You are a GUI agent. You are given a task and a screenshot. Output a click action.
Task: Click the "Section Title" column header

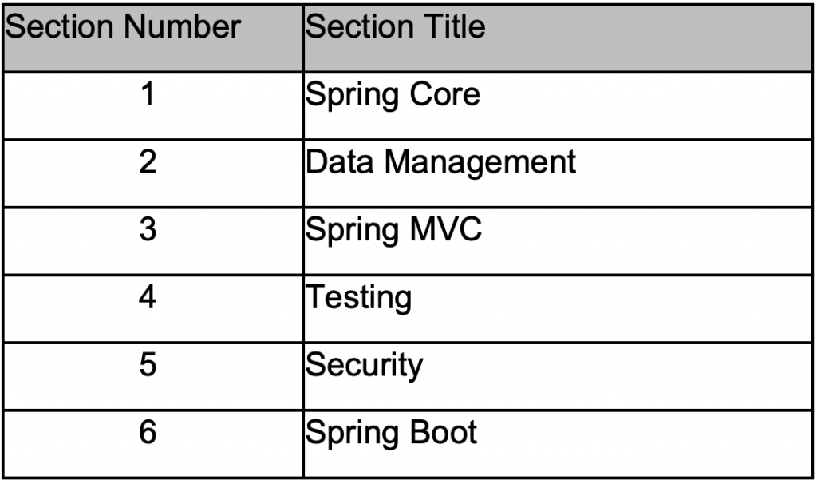pyautogui.click(x=396, y=28)
